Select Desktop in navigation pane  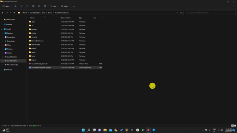(10, 33)
